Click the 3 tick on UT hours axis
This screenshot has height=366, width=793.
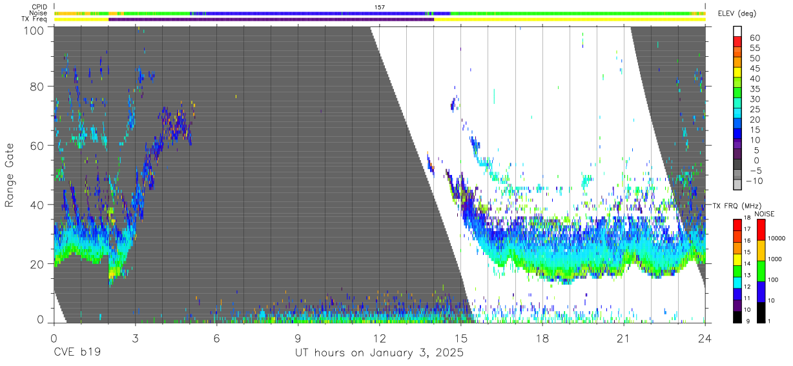coord(136,338)
